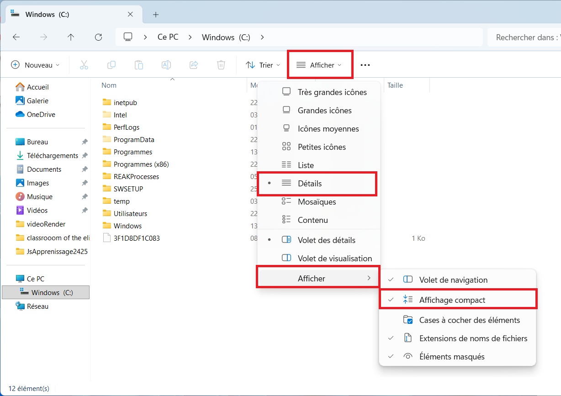This screenshot has width=561, height=396.
Task: Click the Cut scissors icon in toolbar
Action: pyautogui.click(x=84, y=65)
